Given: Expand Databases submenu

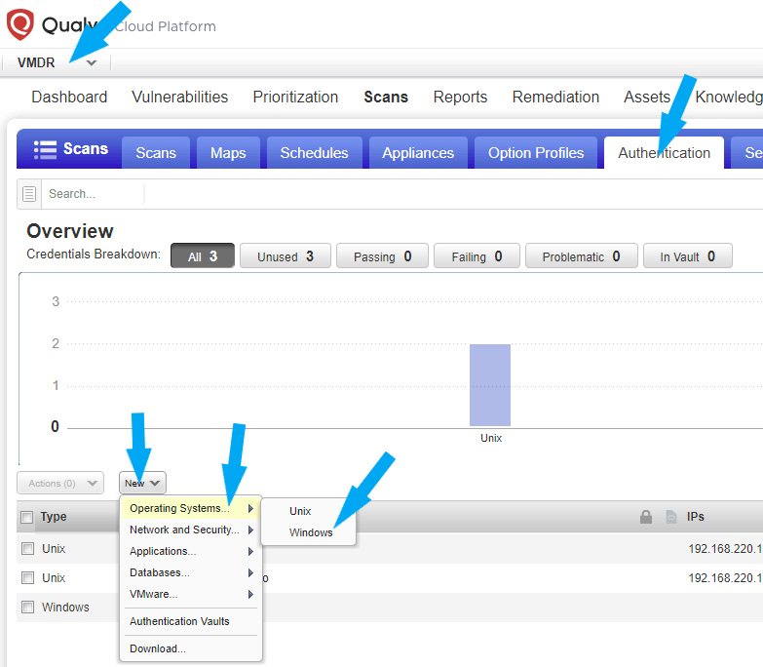Looking at the screenshot, I should [x=191, y=572].
